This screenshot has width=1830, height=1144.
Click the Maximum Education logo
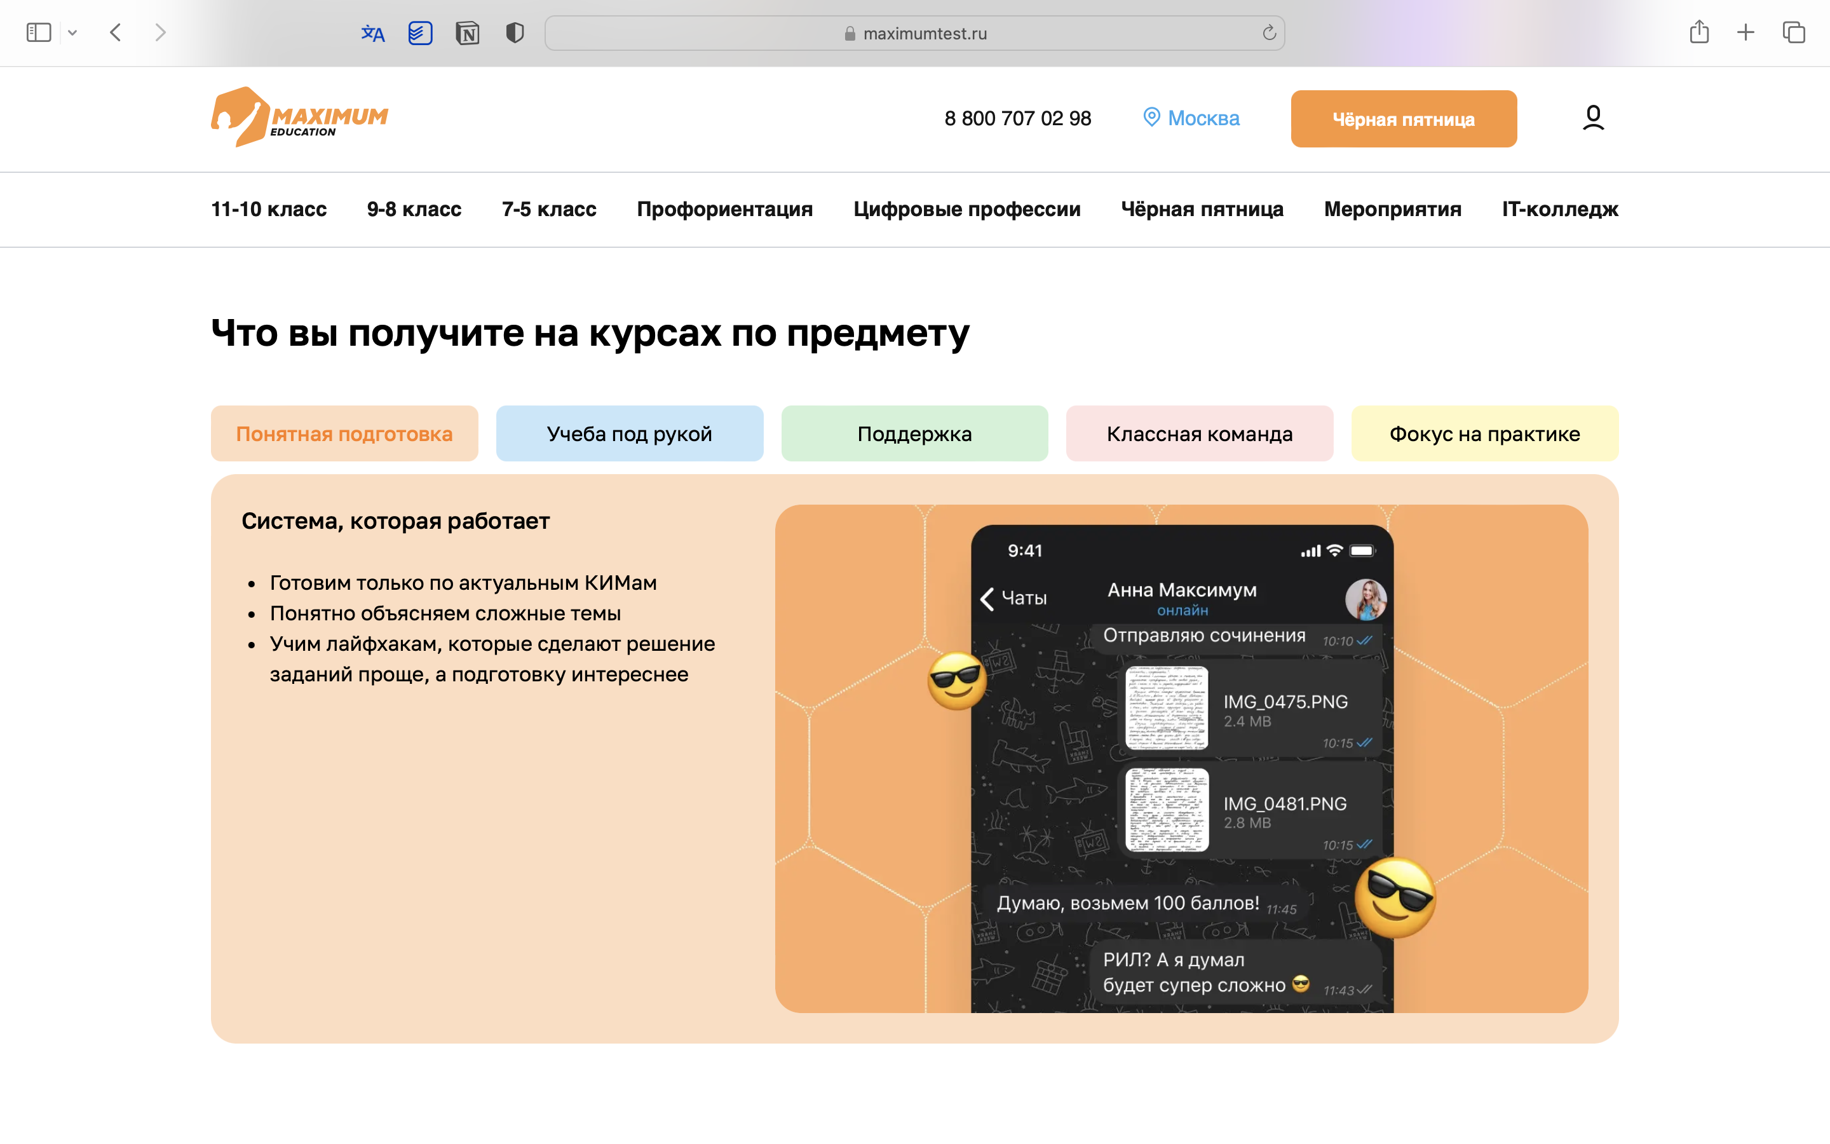coord(299,116)
